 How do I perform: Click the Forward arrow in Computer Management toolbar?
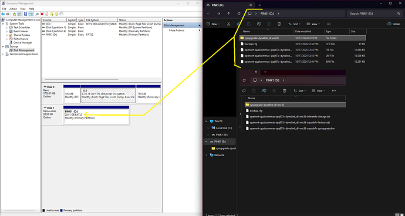point(8,14)
